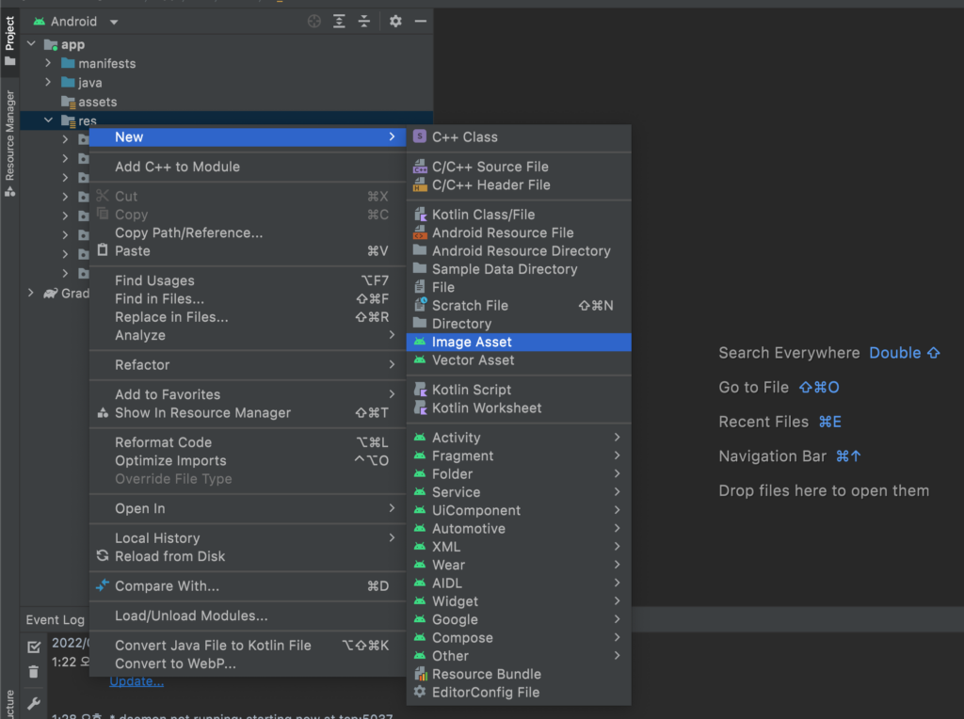Hide the Project tool window with the dash icon
This screenshot has width=964, height=719.
[421, 22]
